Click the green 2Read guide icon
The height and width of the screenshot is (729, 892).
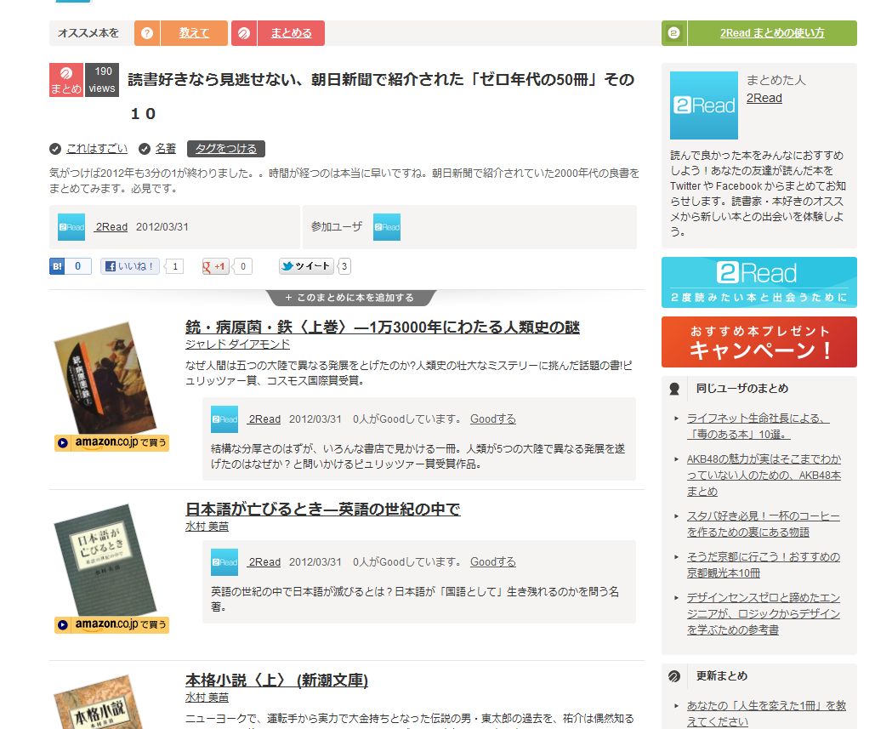pos(674,33)
